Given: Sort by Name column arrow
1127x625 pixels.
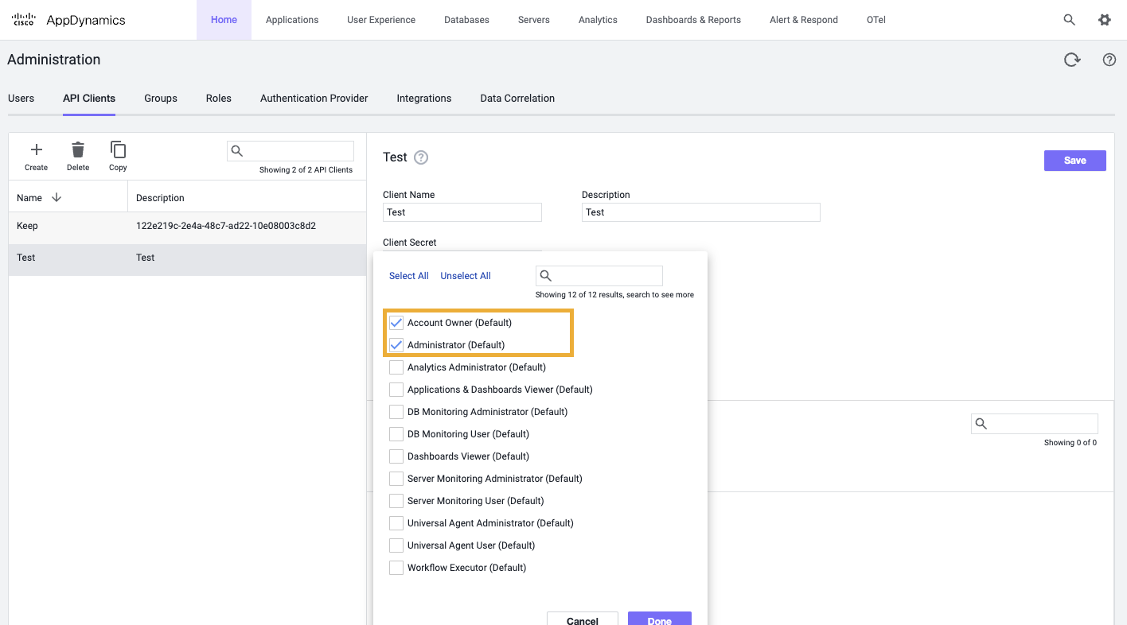Looking at the screenshot, I should coord(57,197).
